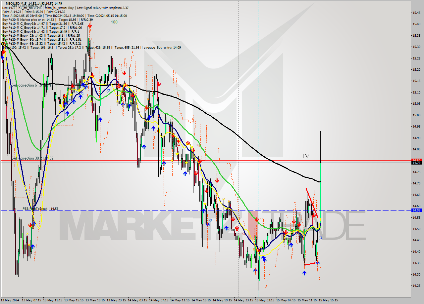Click the '14 May 03:15' time axis label

138,300
